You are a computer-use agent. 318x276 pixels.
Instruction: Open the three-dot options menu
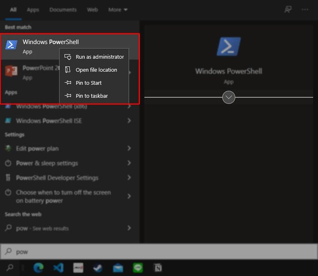coord(305,10)
